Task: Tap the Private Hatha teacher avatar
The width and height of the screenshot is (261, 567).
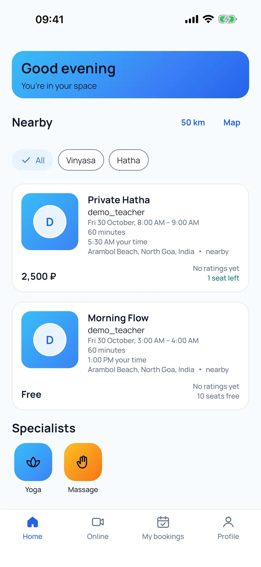Action: 50,222
